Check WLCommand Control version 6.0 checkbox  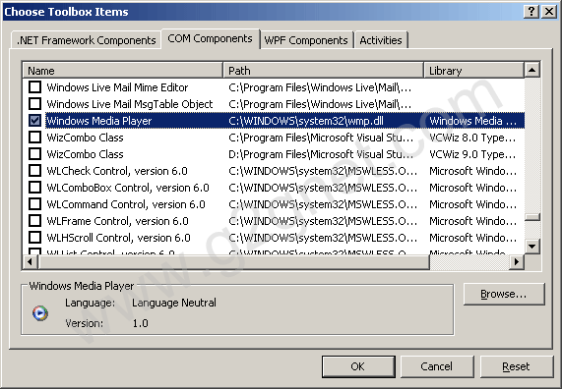[x=34, y=204]
